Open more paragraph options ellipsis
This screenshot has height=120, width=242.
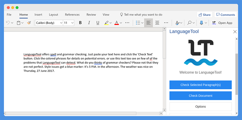pyautogui.click(x=166, y=23)
